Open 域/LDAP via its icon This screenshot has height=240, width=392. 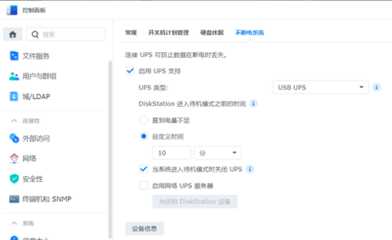[x=14, y=96]
